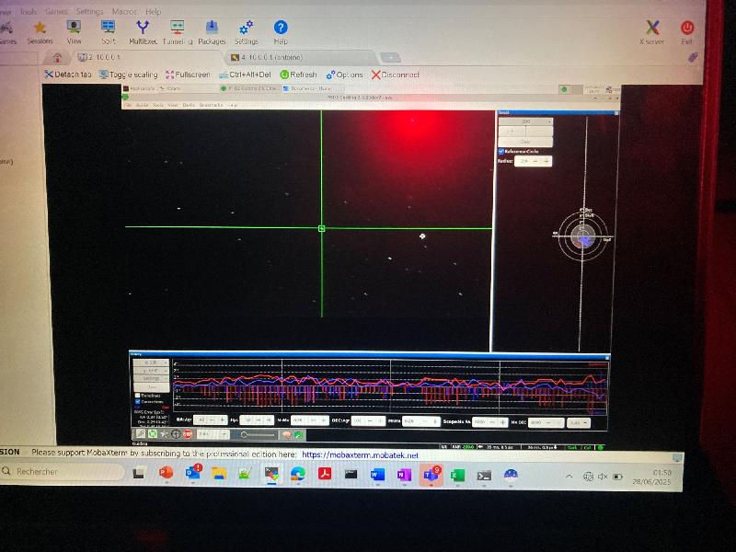The image size is (736, 552).
Task: Open PHD2 camera settings green icon
Action: pyautogui.click(x=298, y=435)
